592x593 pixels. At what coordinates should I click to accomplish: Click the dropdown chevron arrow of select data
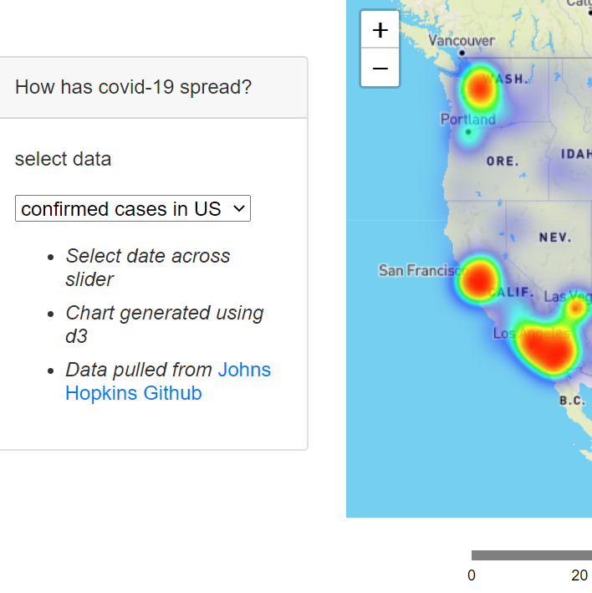[239, 208]
